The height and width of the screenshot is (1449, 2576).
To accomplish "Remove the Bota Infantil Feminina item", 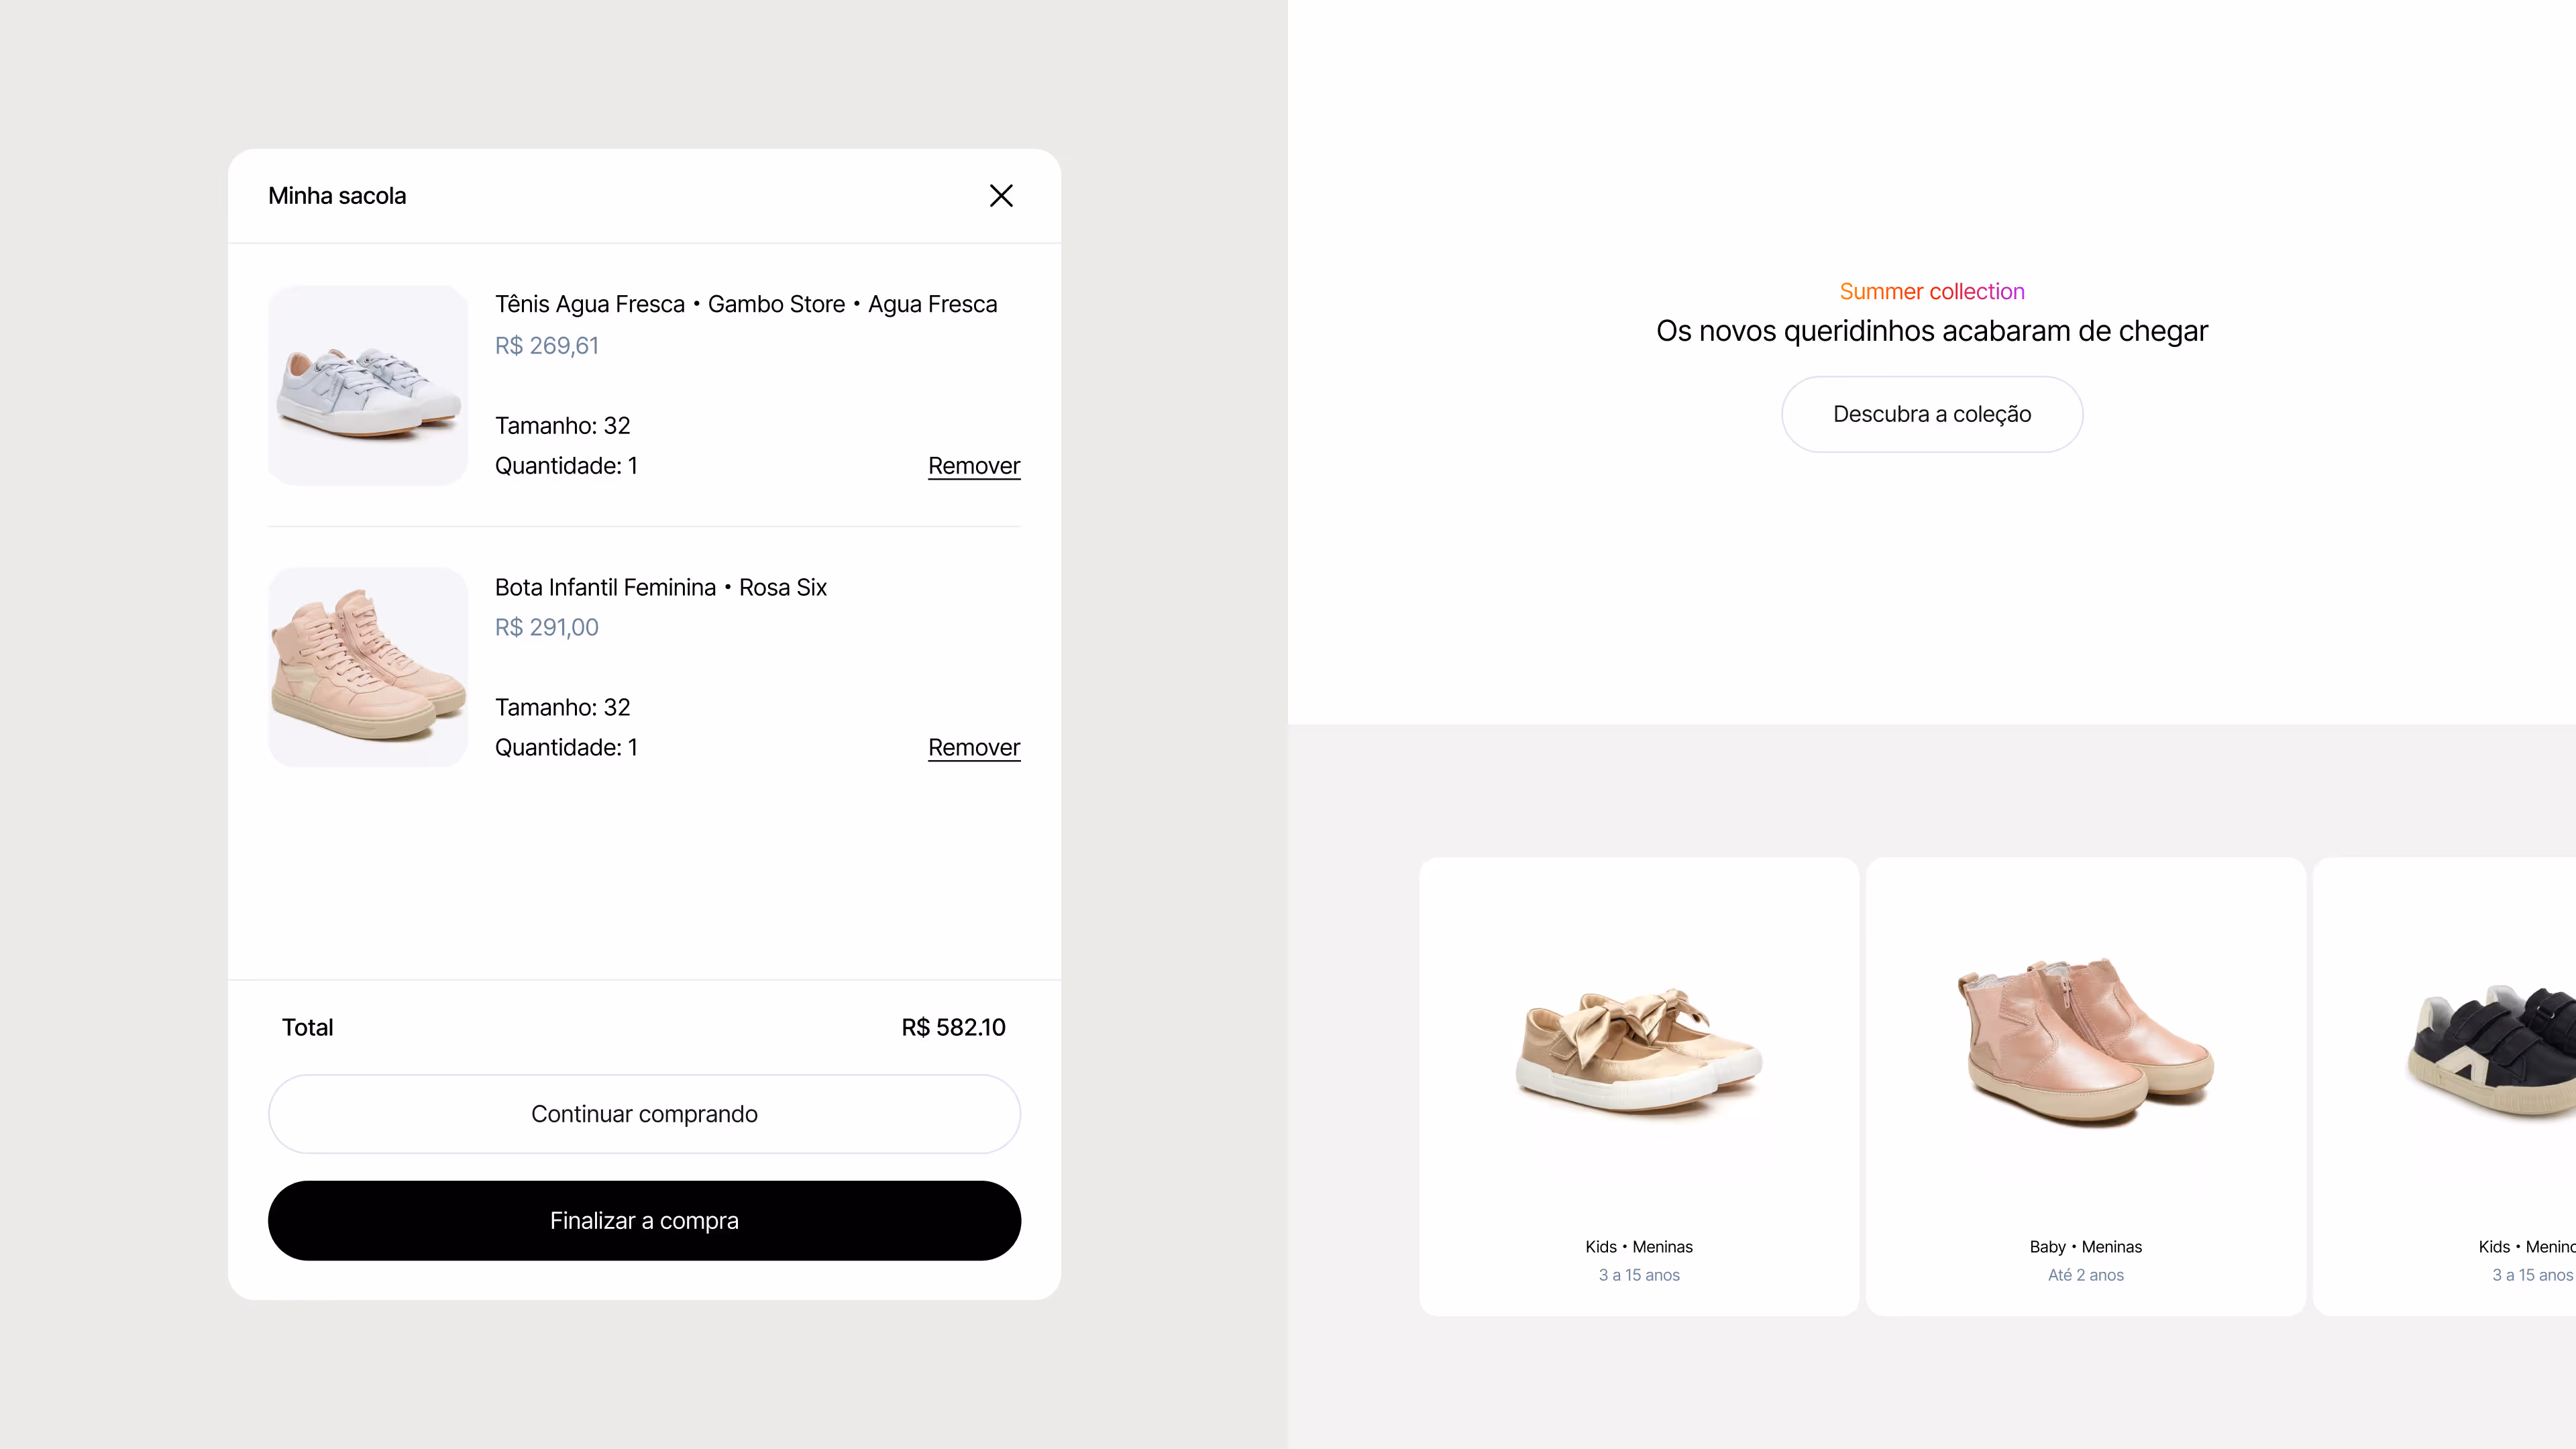I will [974, 748].
